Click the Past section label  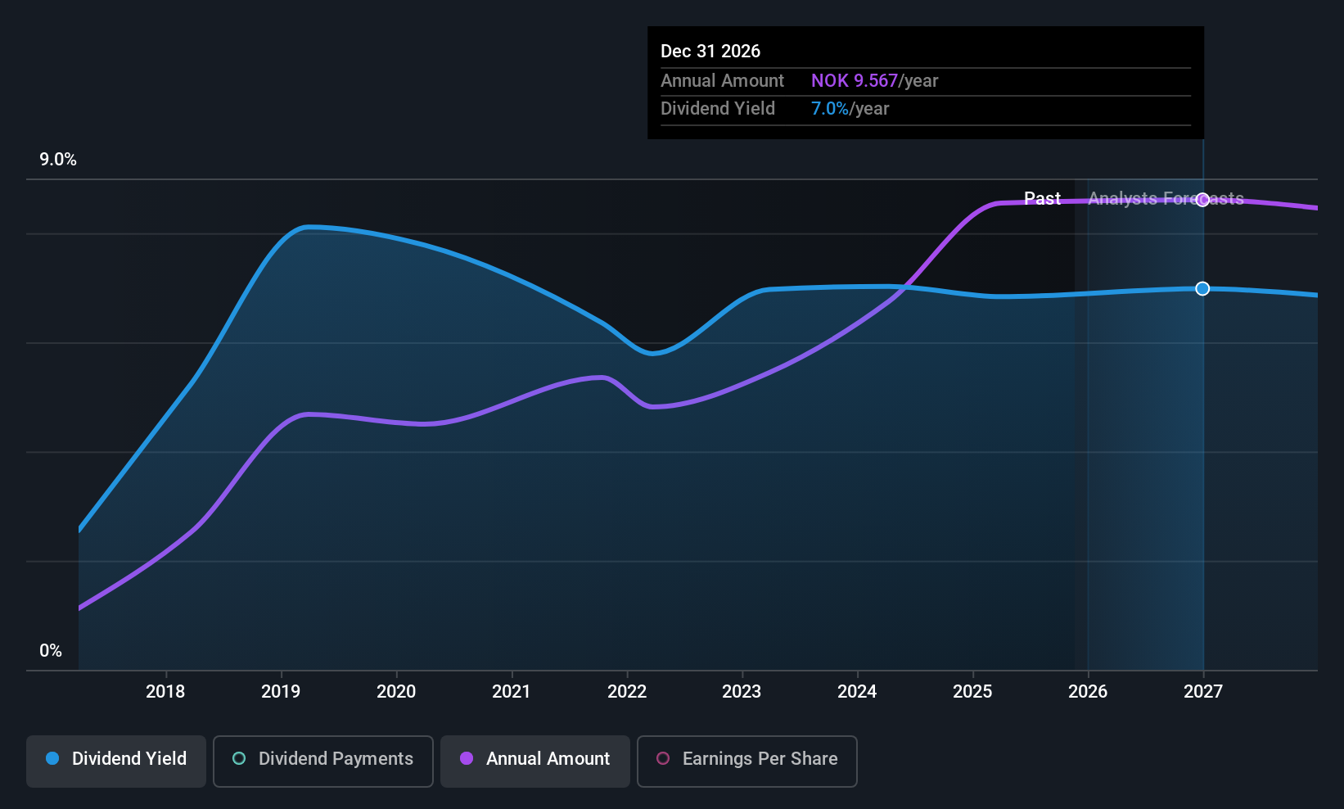(x=1042, y=198)
